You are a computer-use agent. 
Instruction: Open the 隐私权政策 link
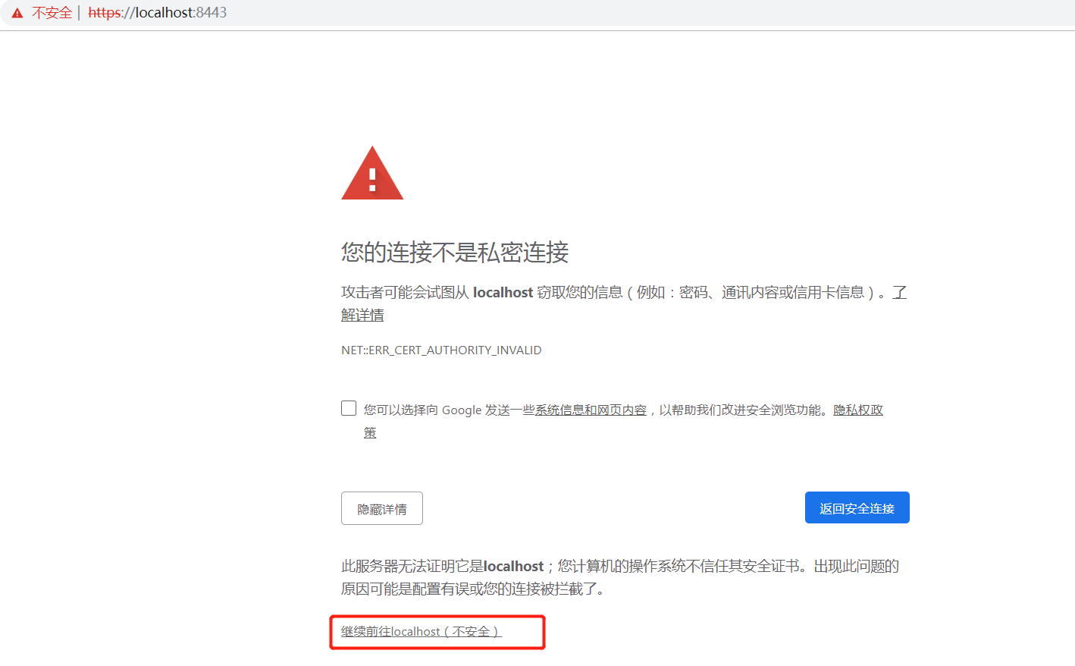click(x=857, y=410)
